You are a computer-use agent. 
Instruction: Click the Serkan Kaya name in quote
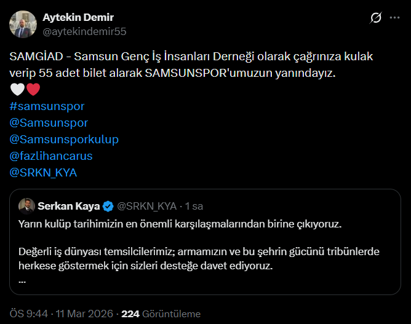[x=69, y=205]
